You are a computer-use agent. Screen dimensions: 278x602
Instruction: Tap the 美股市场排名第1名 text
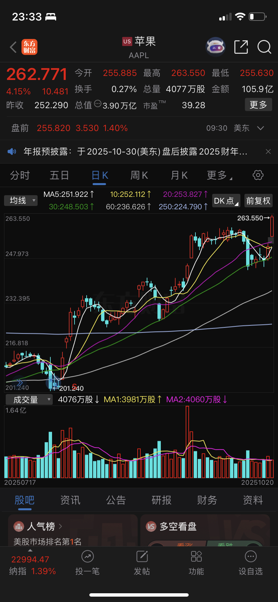pos(47,542)
